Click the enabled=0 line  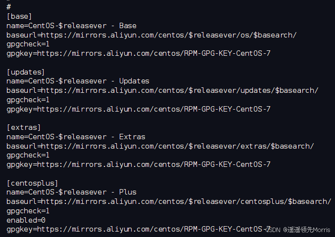tap(26, 220)
